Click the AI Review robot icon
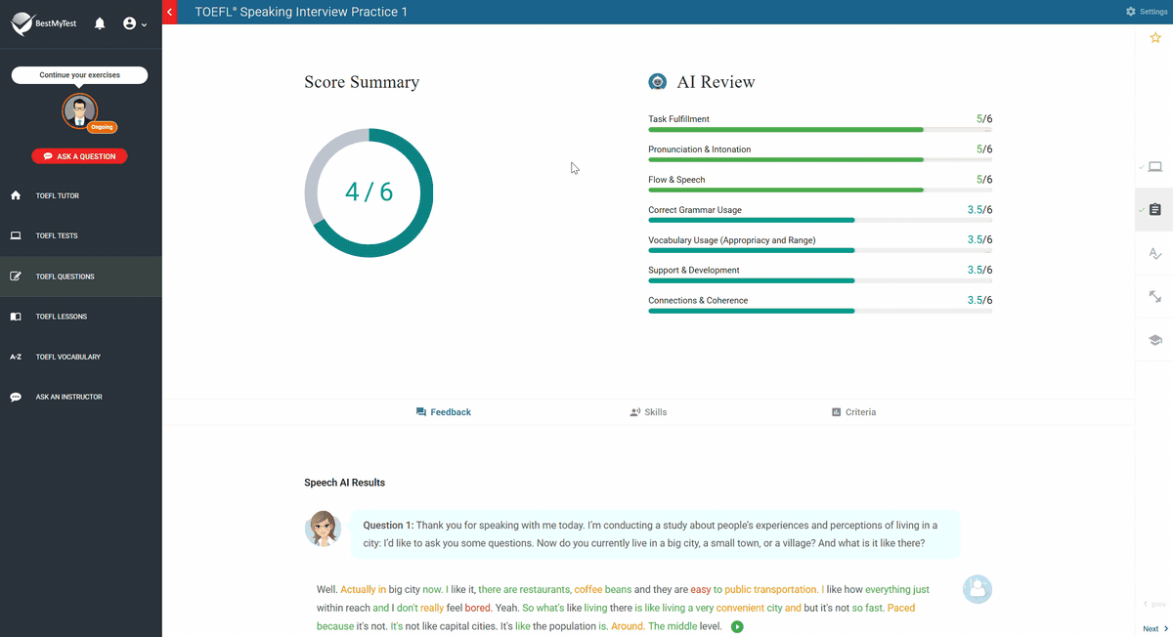The image size is (1173, 637). point(658,82)
